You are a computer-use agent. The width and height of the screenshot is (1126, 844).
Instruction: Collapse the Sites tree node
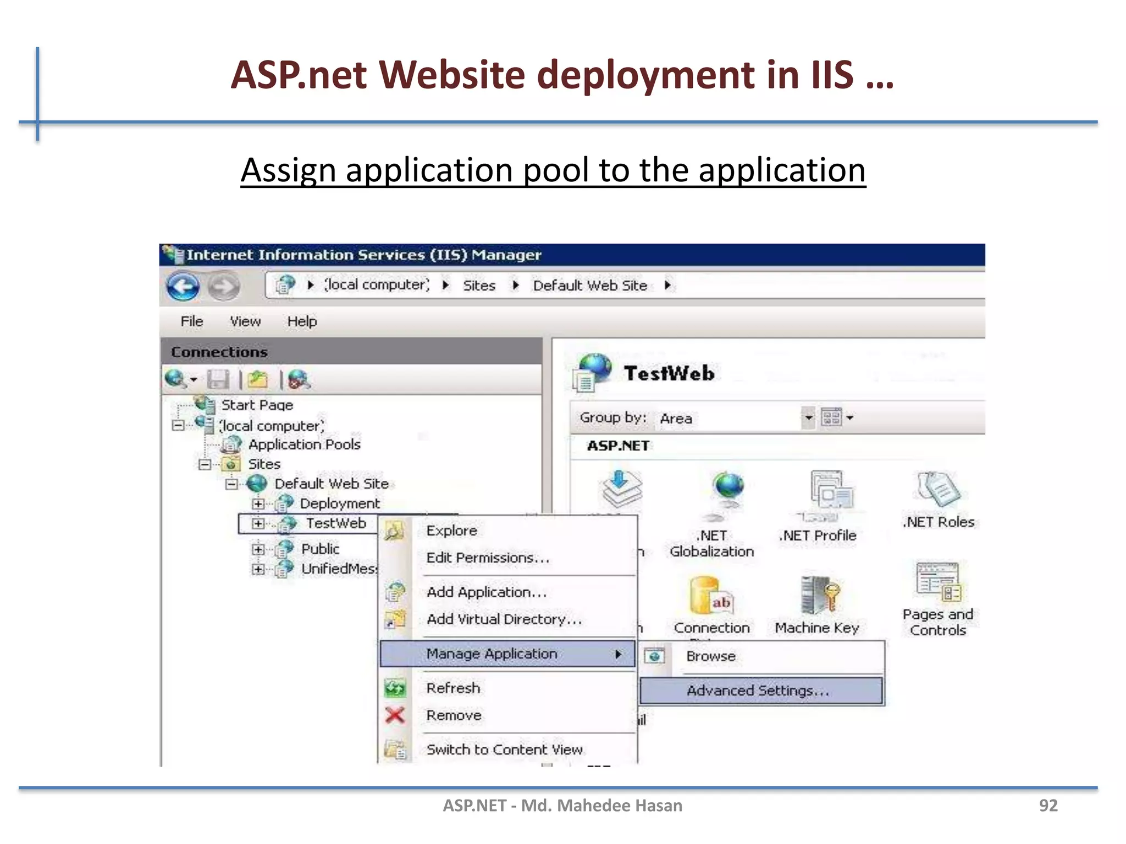pyautogui.click(x=205, y=464)
